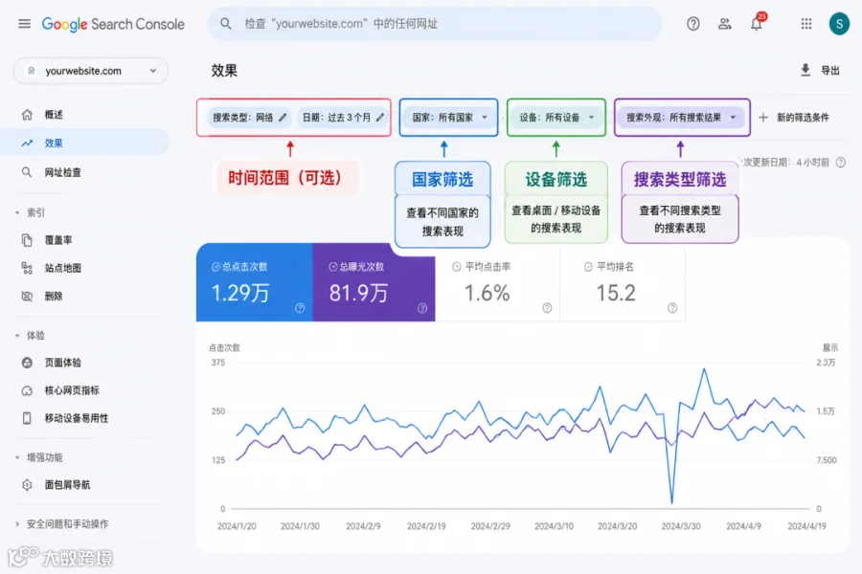The image size is (862, 574).
Task: Click the 概述 home icon
Action: pyautogui.click(x=27, y=114)
